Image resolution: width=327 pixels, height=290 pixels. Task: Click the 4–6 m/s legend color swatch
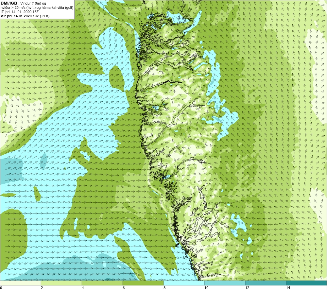[x=102, y=283]
